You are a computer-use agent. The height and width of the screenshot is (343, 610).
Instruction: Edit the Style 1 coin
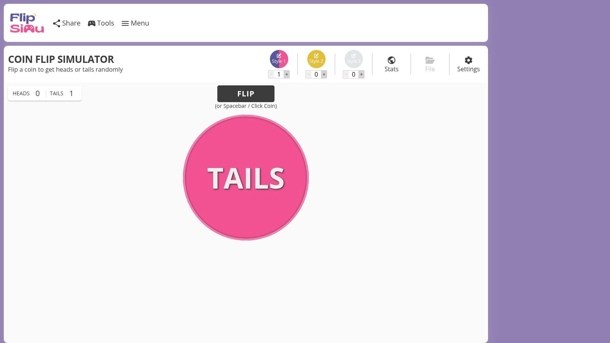tap(279, 59)
